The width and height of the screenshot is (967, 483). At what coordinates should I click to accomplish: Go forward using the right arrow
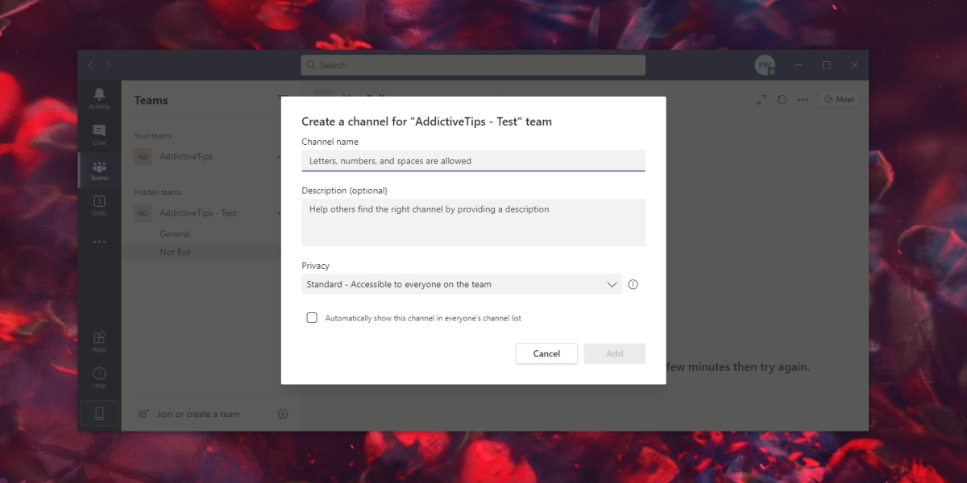coord(109,65)
